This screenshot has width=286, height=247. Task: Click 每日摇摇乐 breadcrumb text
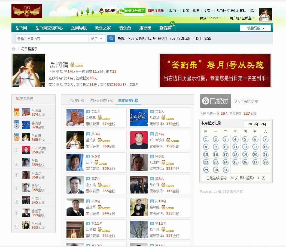coord(29,49)
